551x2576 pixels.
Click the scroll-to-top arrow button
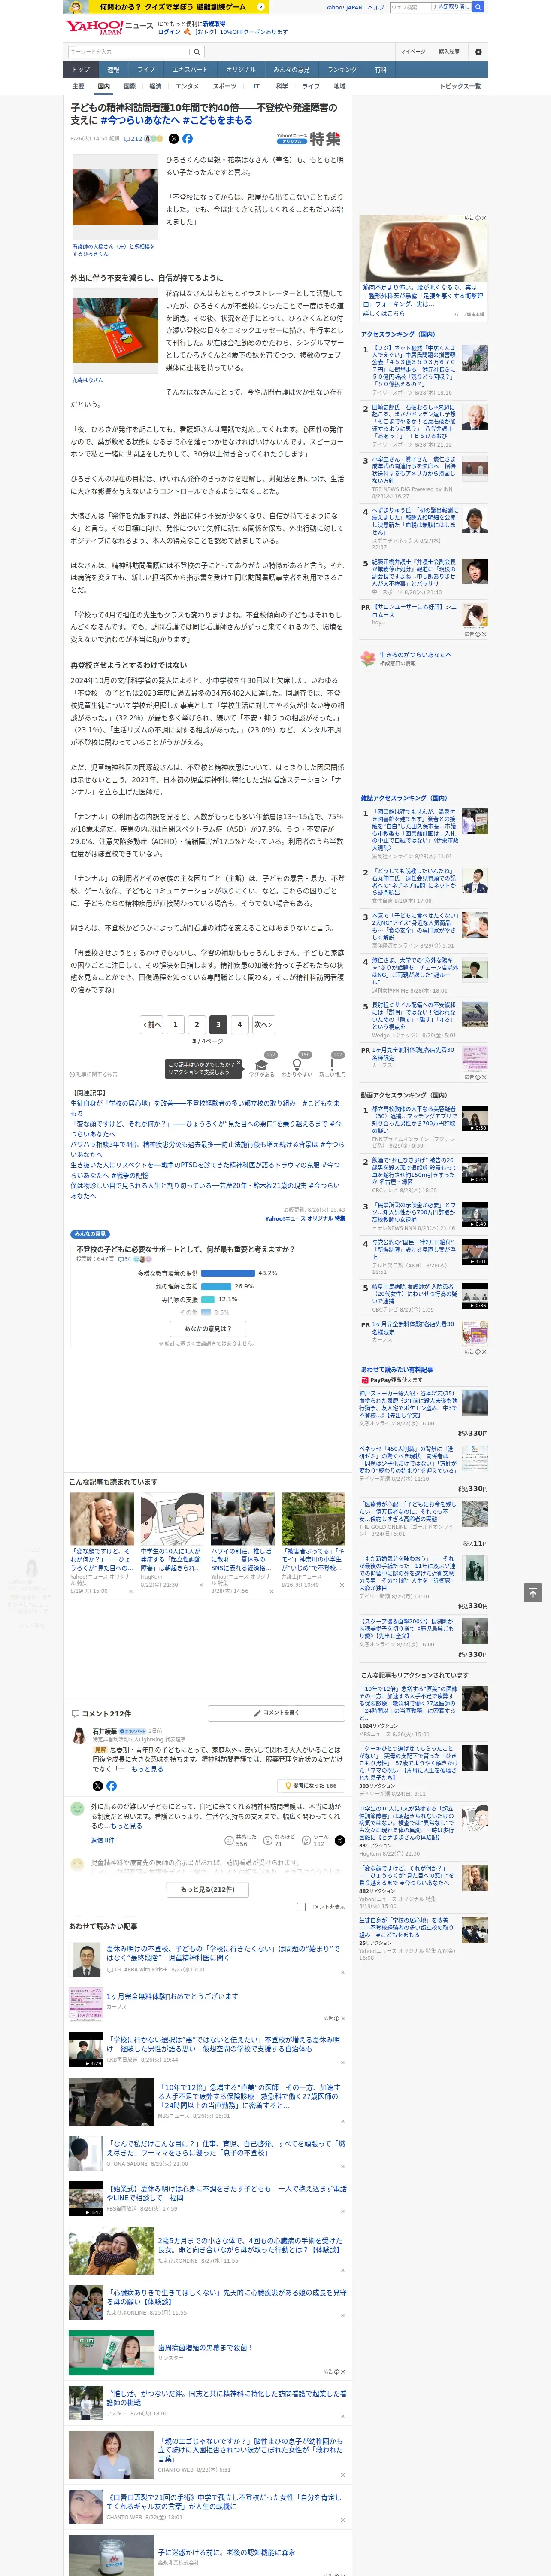[533, 1593]
